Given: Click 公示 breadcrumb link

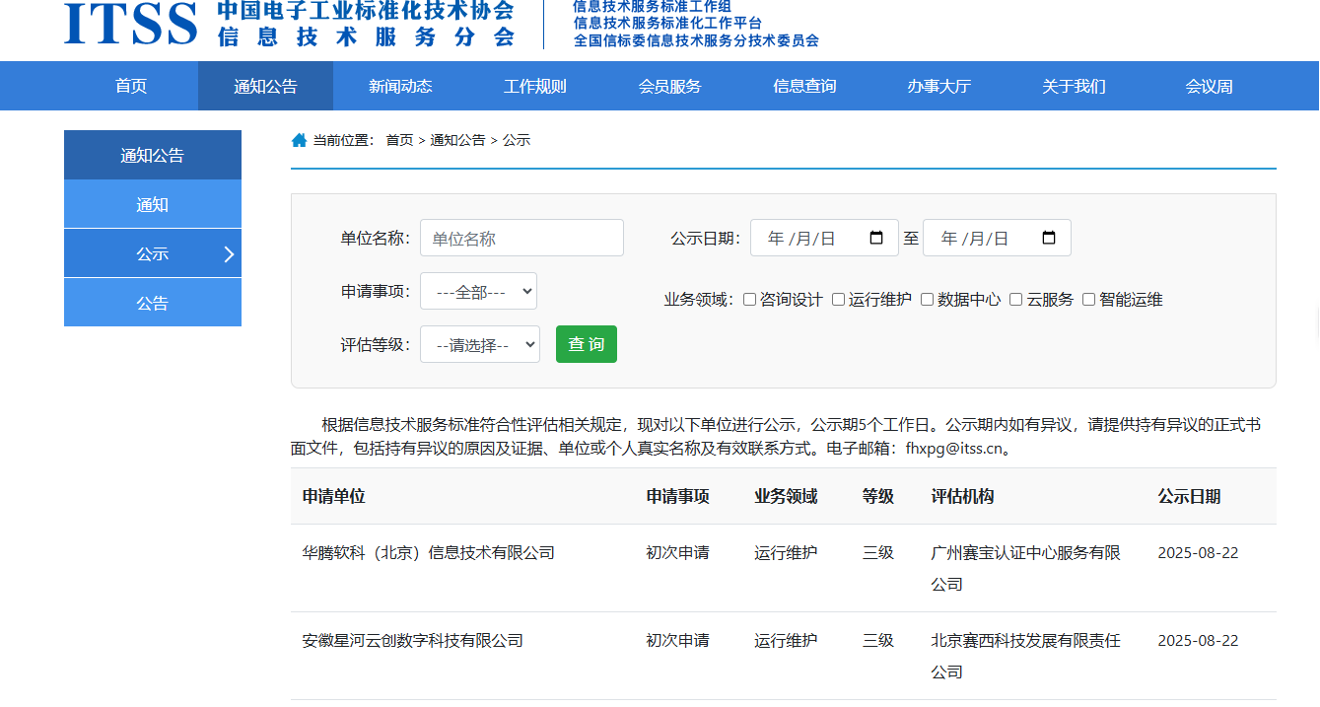Looking at the screenshot, I should tap(517, 140).
